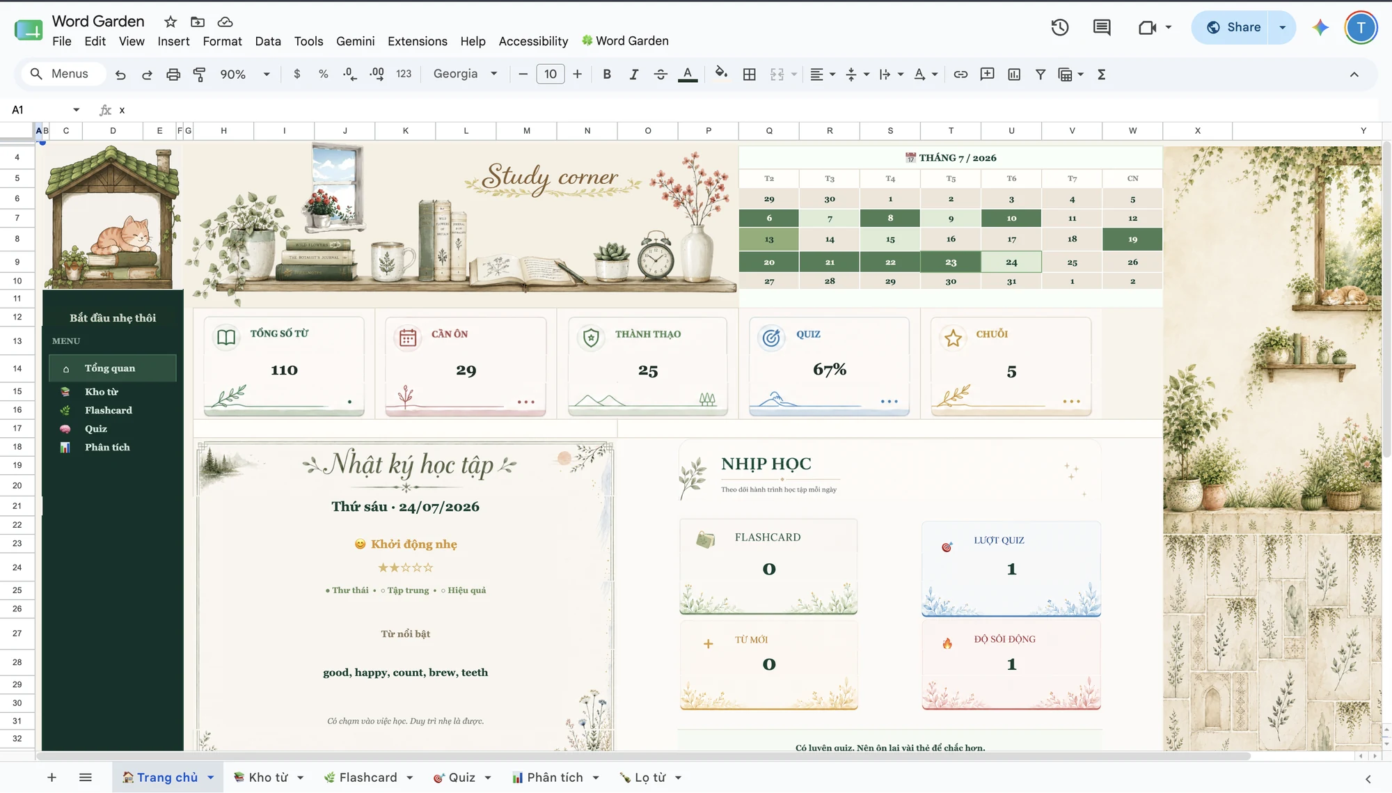This screenshot has width=1392, height=793.
Task: Check cloud save status icon
Action: tap(225, 22)
